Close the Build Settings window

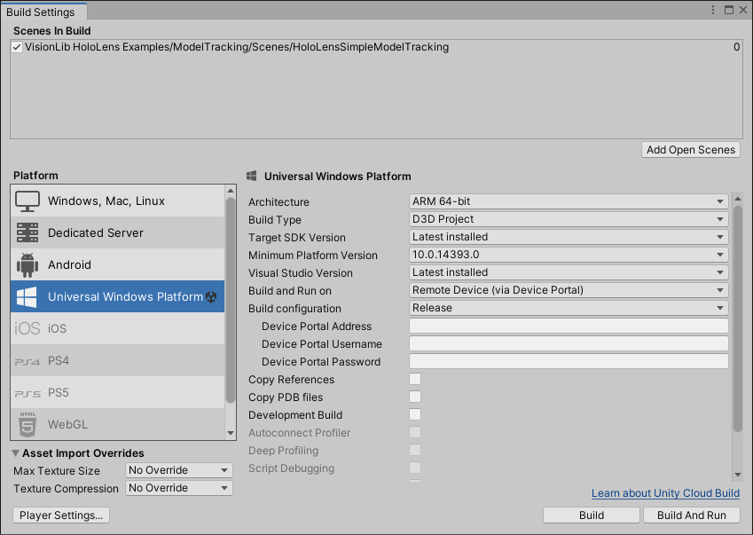[743, 10]
